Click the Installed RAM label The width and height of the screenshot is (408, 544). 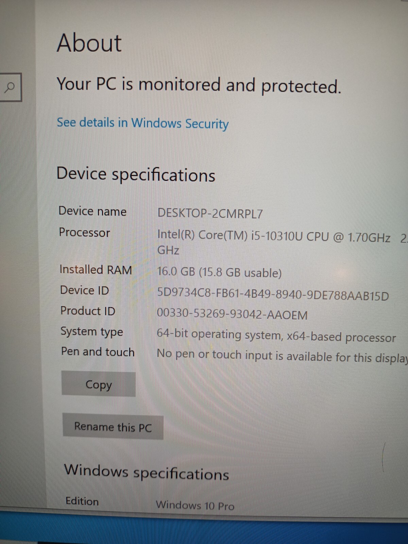[96, 270]
